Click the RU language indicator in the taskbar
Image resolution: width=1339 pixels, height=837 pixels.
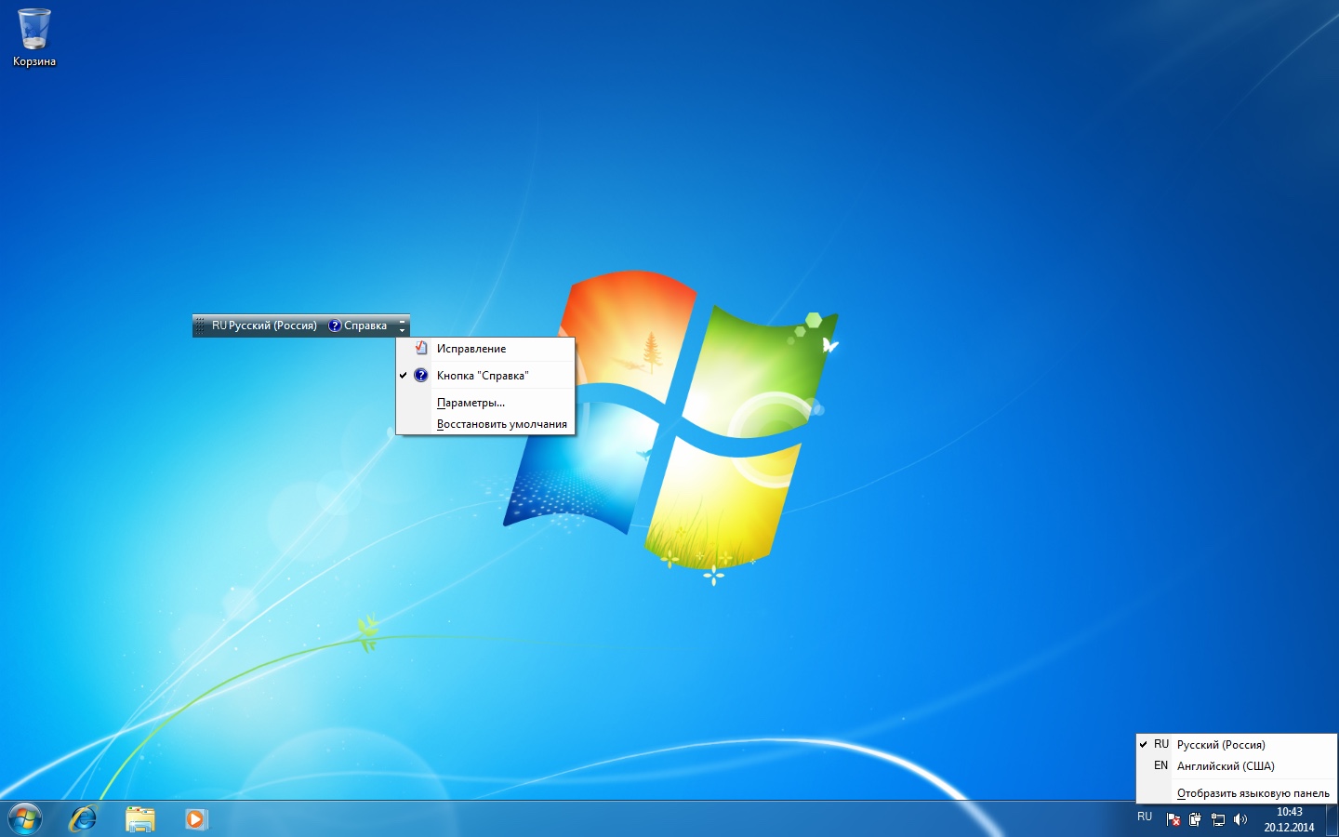[x=1145, y=817]
